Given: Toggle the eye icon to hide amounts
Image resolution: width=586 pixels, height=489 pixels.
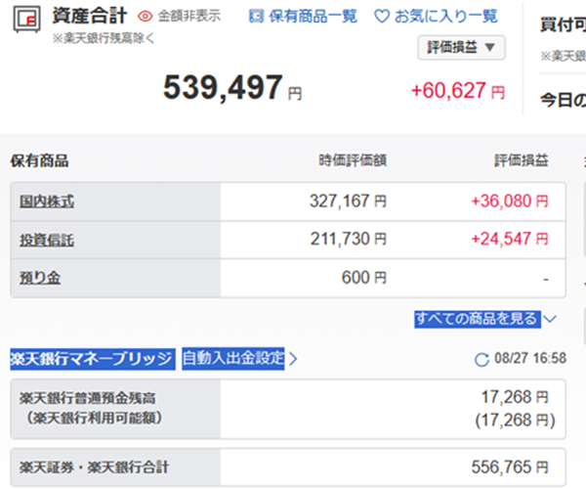Looking at the screenshot, I should click(x=146, y=17).
